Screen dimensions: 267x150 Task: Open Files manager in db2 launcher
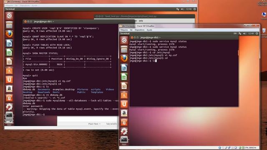coord(124,50)
